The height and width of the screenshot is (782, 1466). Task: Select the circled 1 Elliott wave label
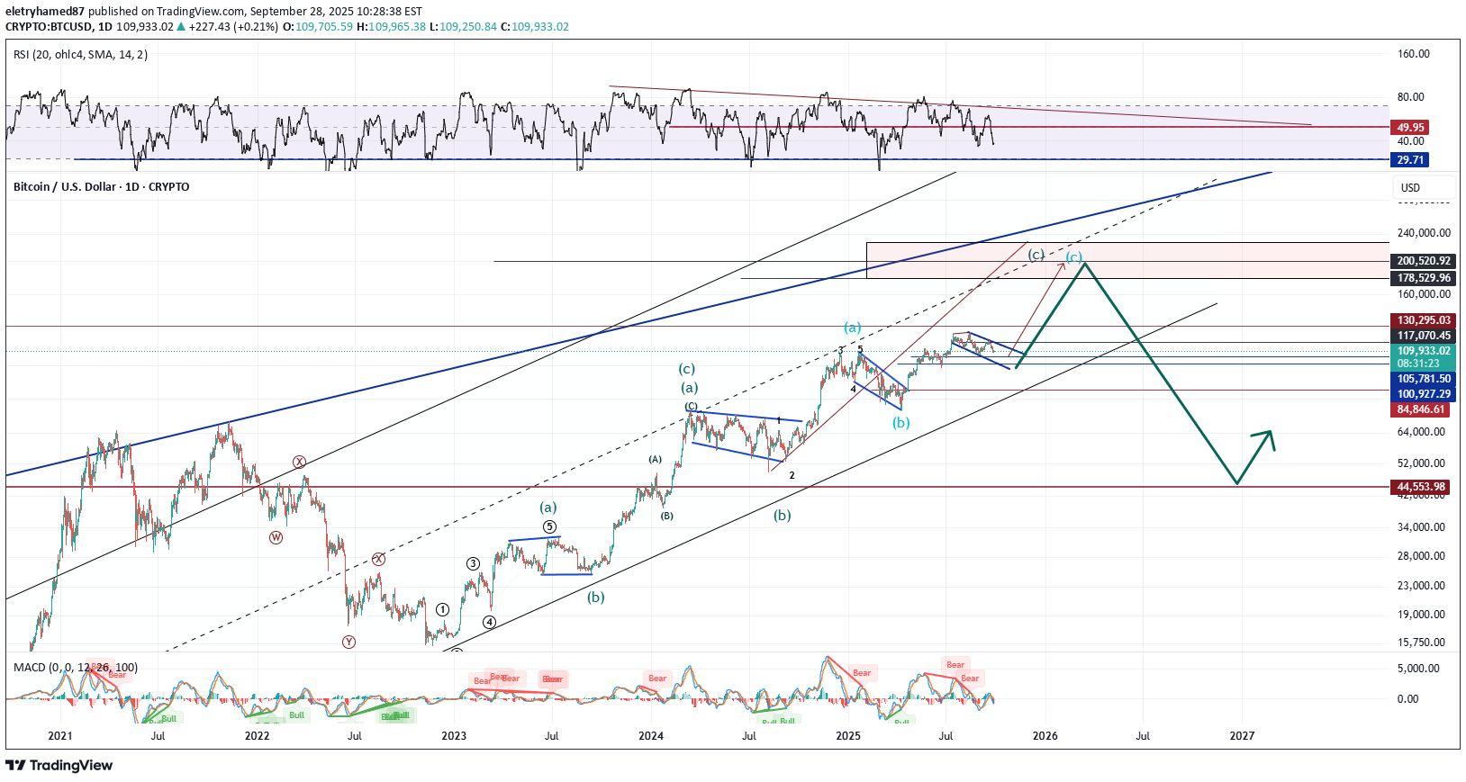point(442,609)
